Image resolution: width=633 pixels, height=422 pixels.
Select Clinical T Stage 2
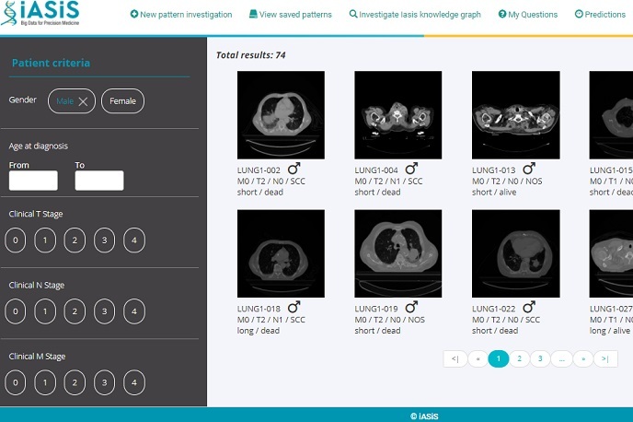coord(75,240)
